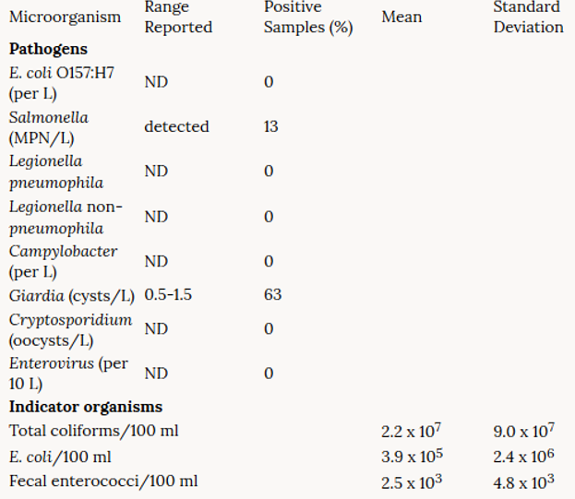Screen dimensions: 575x499
Task: Click the Indicator organisms section heading
Action: (85, 407)
